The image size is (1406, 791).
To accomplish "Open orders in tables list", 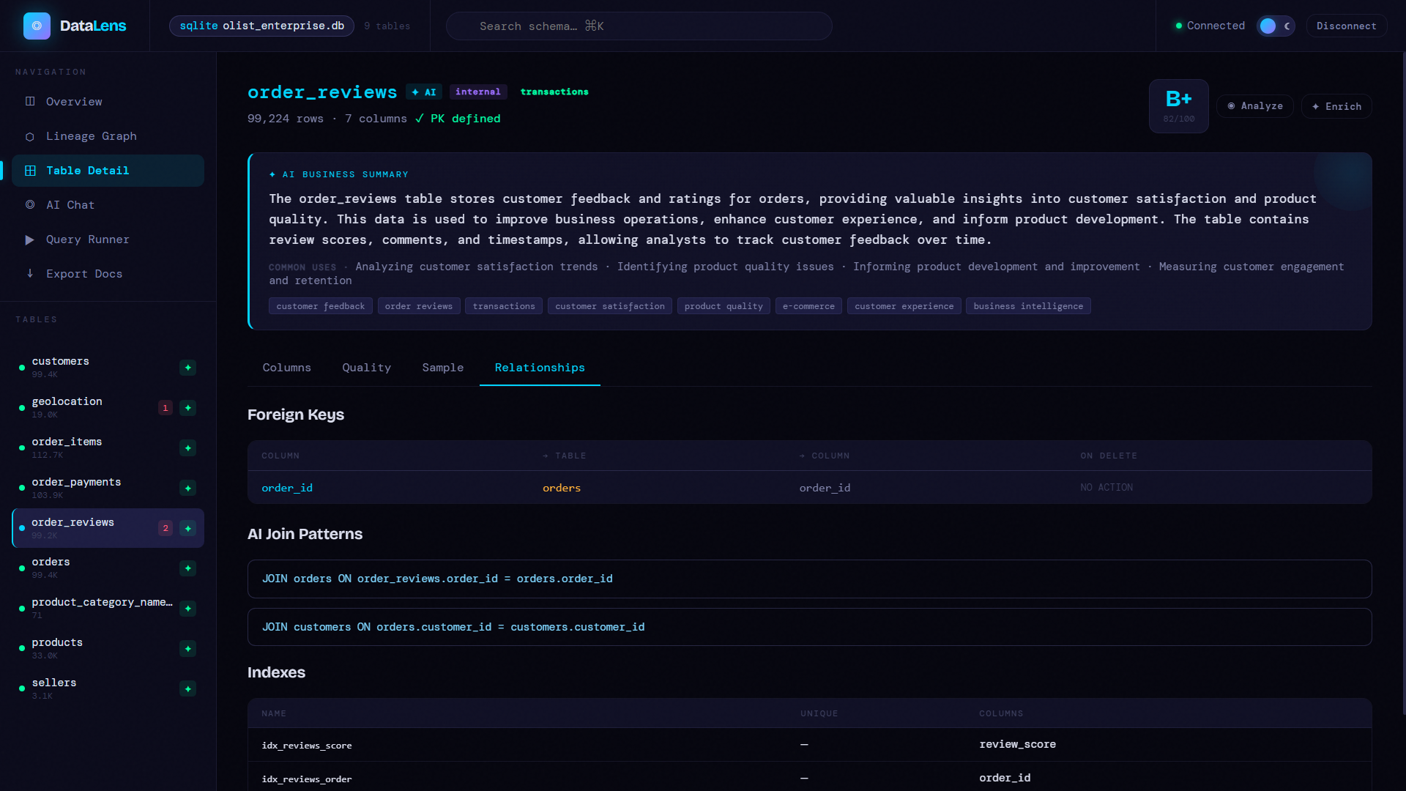I will click(108, 568).
